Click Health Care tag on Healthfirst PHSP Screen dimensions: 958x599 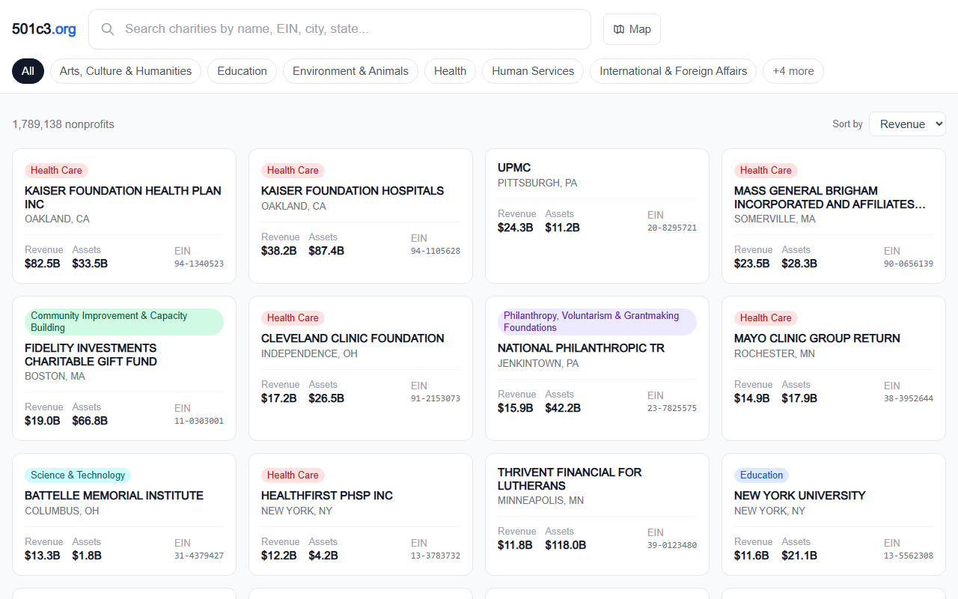tap(293, 475)
